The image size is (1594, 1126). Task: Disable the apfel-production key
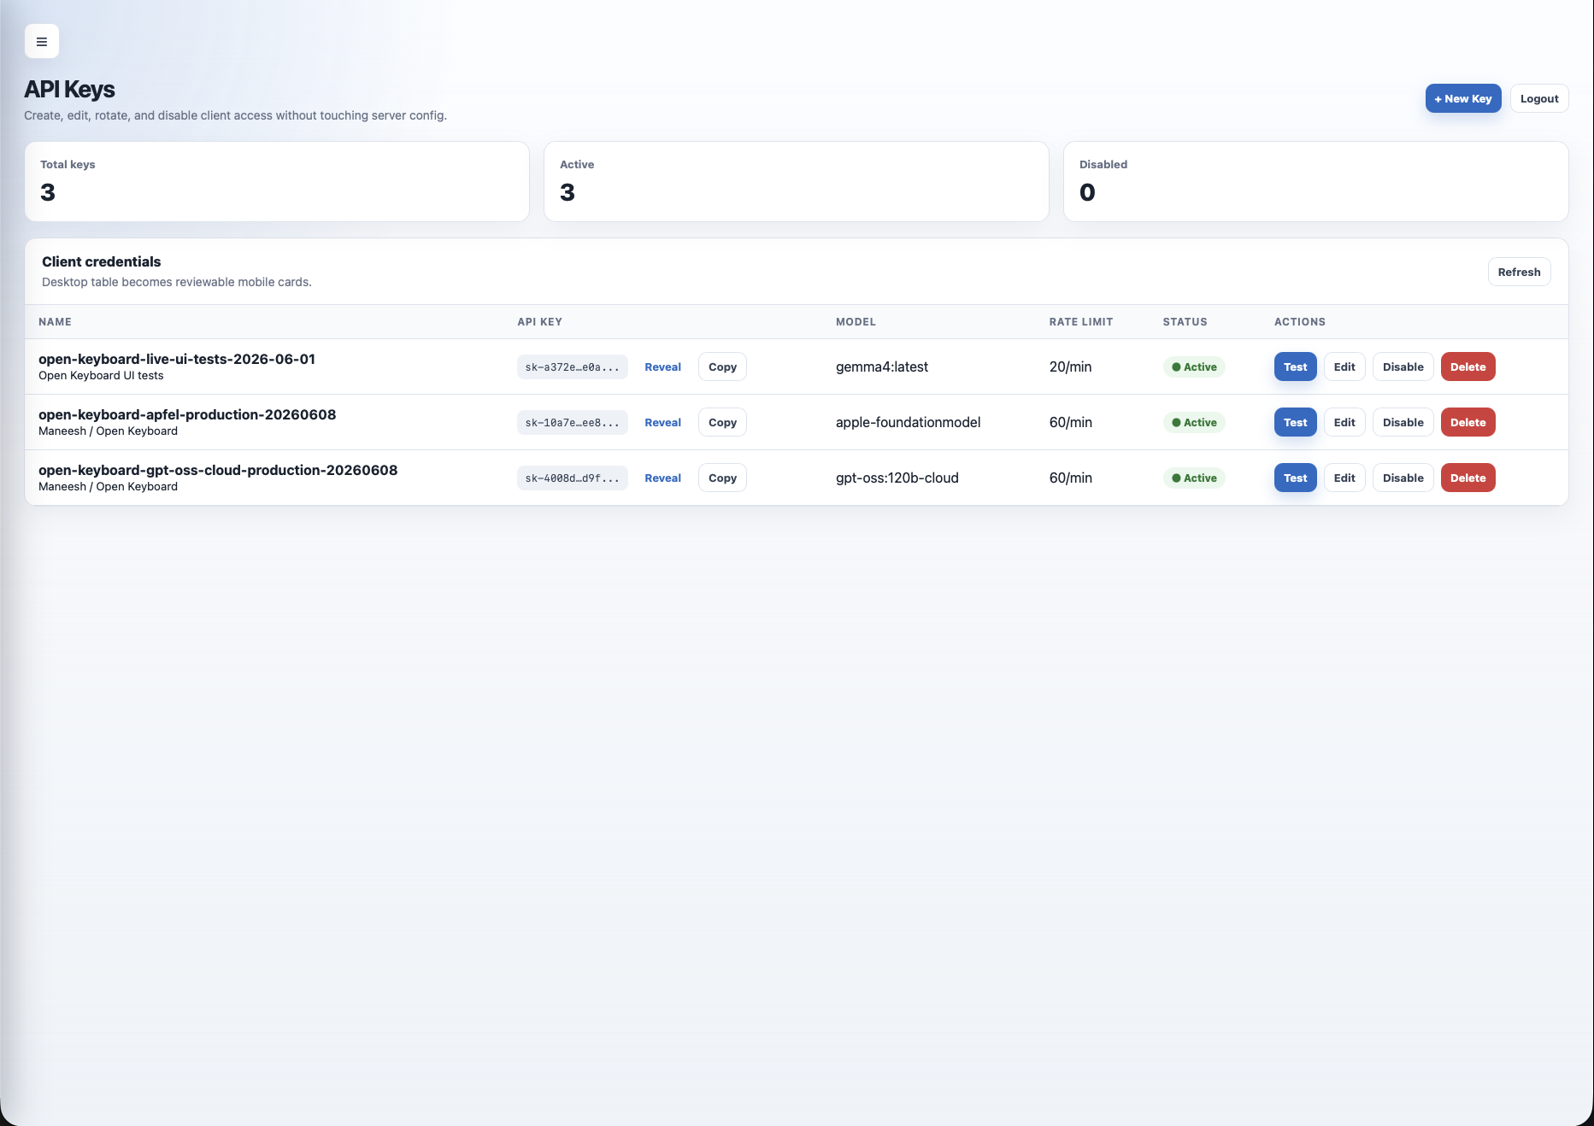click(x=1403, y=422)
